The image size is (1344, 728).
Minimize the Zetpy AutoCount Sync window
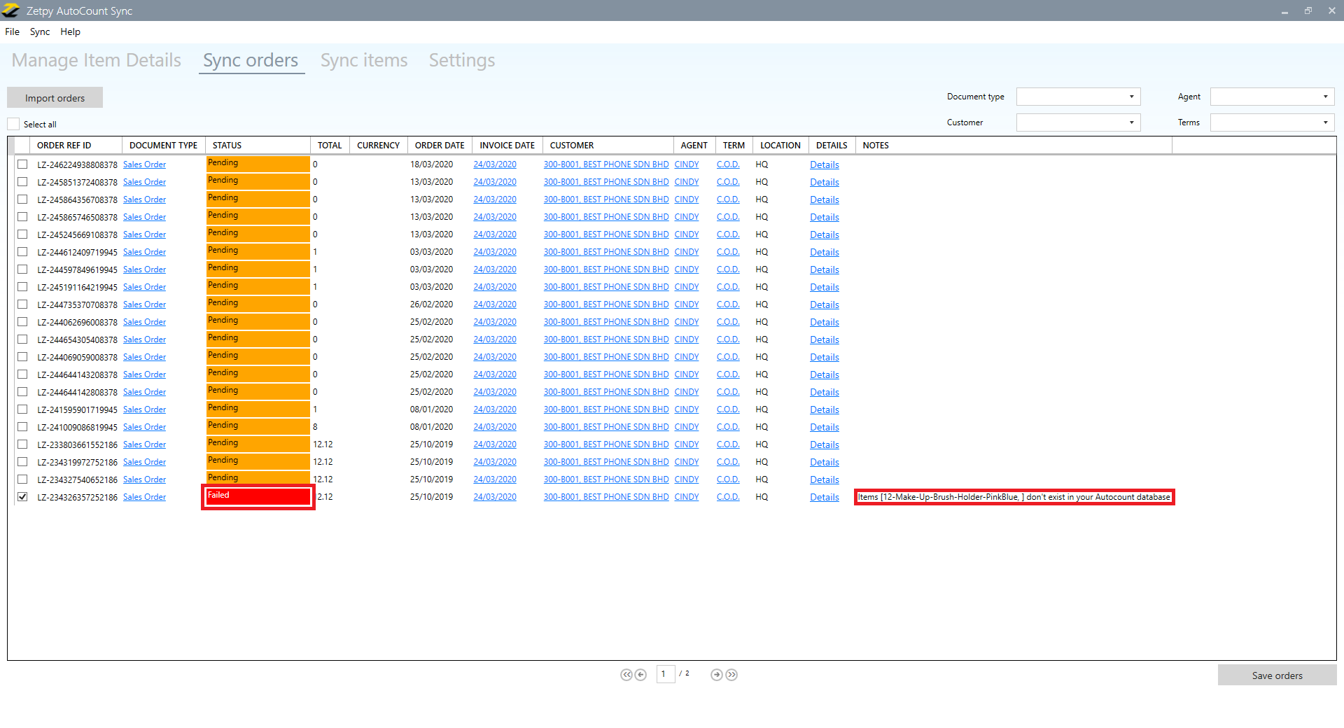[1284, 10]
